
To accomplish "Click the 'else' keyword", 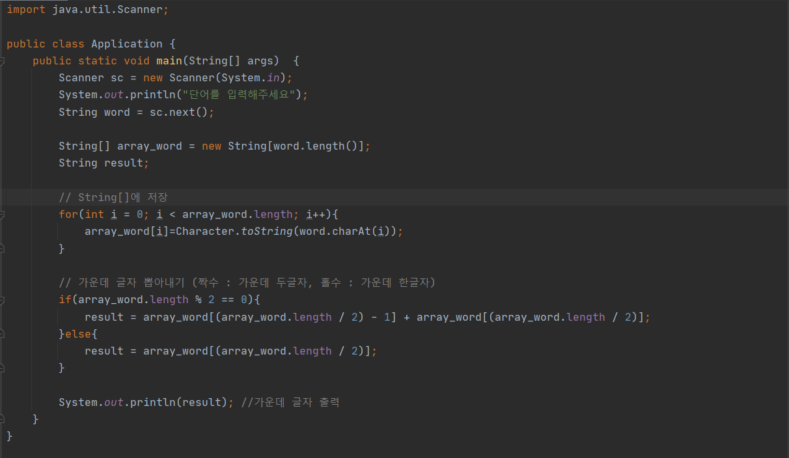I will click(77, 334).
